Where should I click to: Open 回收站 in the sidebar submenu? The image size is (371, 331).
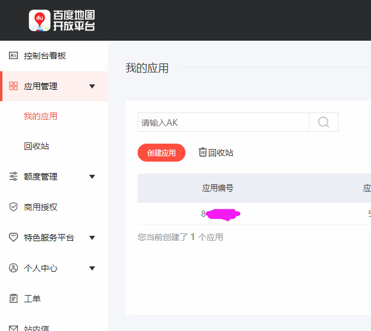[37, 146]
